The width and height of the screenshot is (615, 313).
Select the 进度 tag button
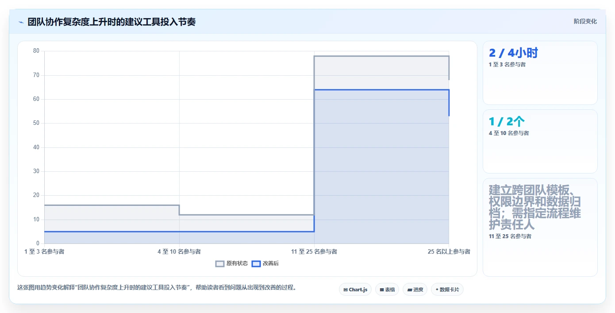(x=415, y=290)
